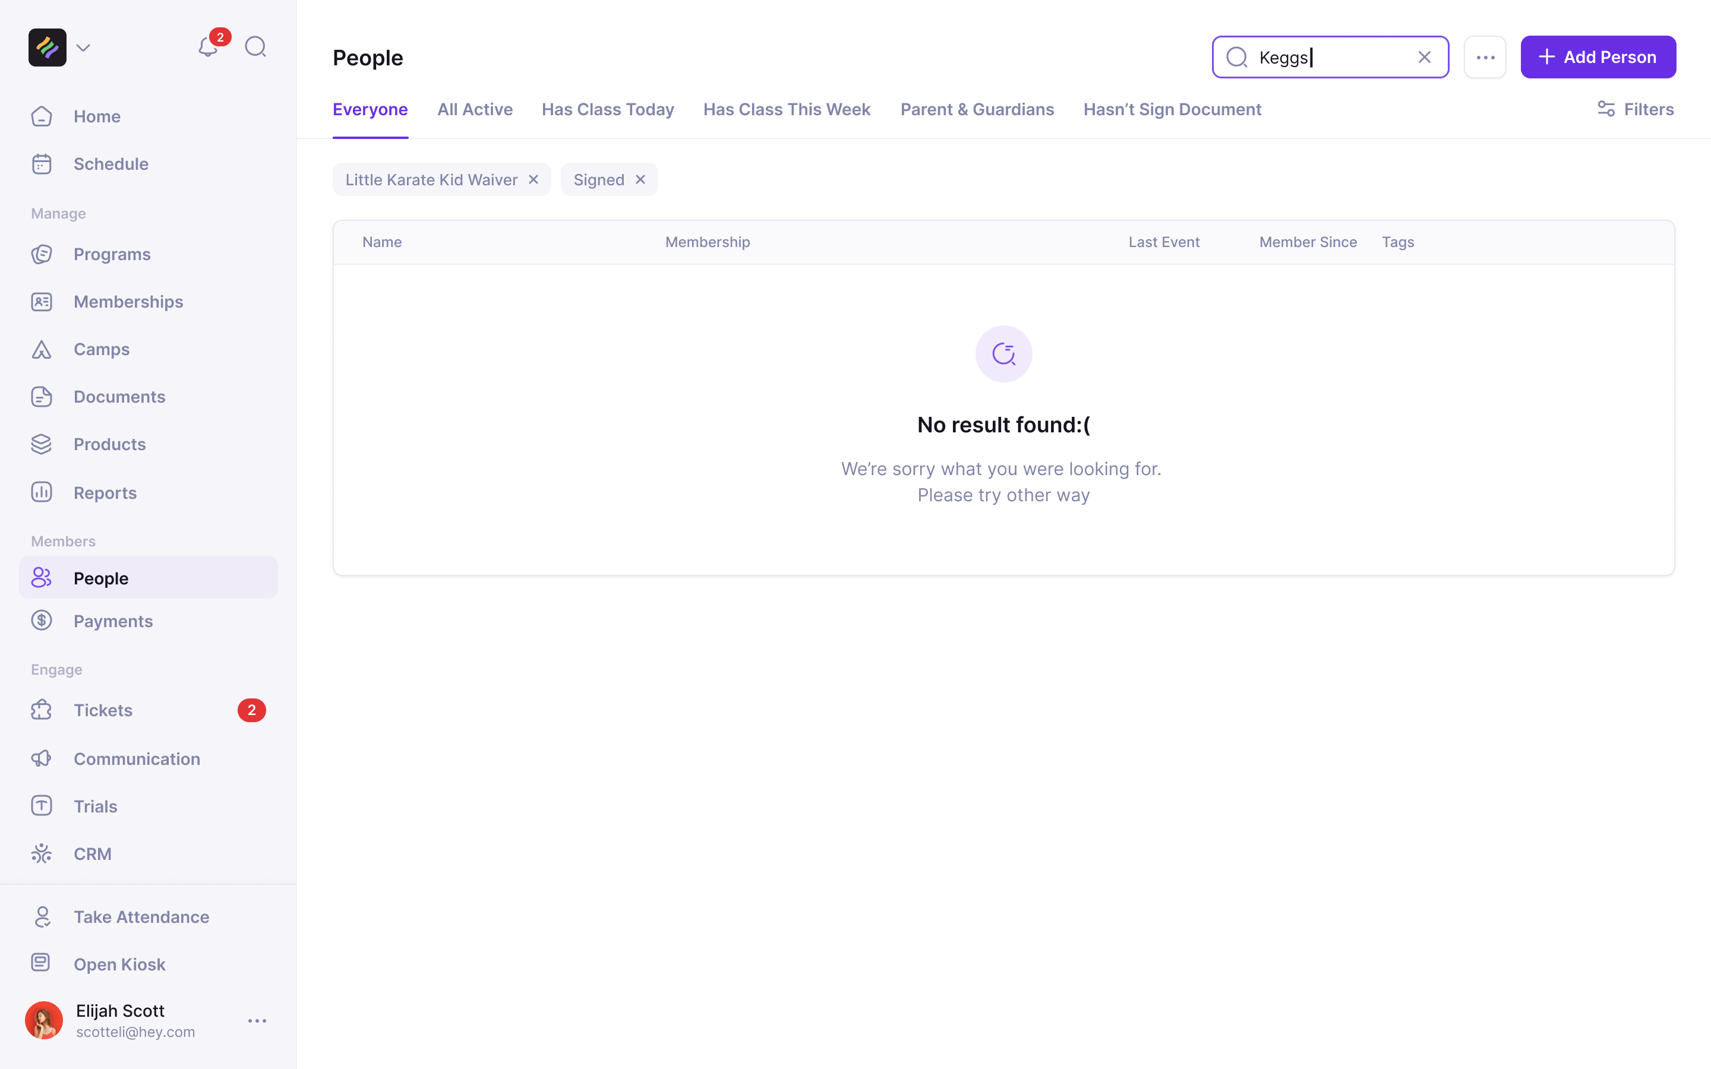Viewport: 1711px width, 1069px height.
Task: Switch to Parent & Guardians tab
Action: click(977, 110)
